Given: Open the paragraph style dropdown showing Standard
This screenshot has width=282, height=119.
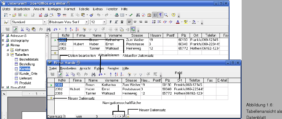Looking at the screenshot, I should (x=45, y=22).
